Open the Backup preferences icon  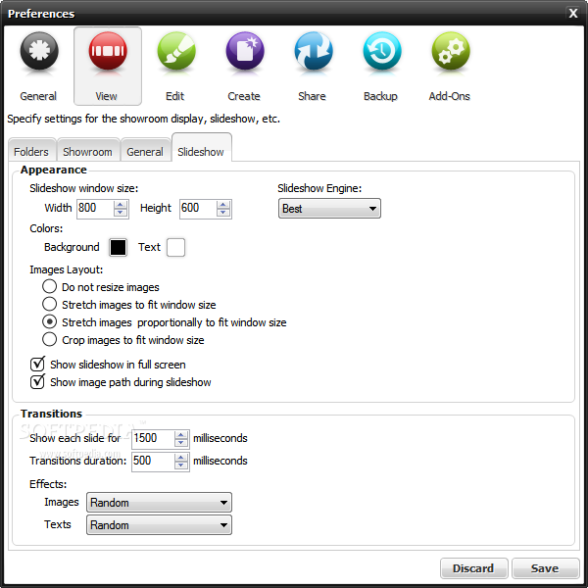click(381, 66)
